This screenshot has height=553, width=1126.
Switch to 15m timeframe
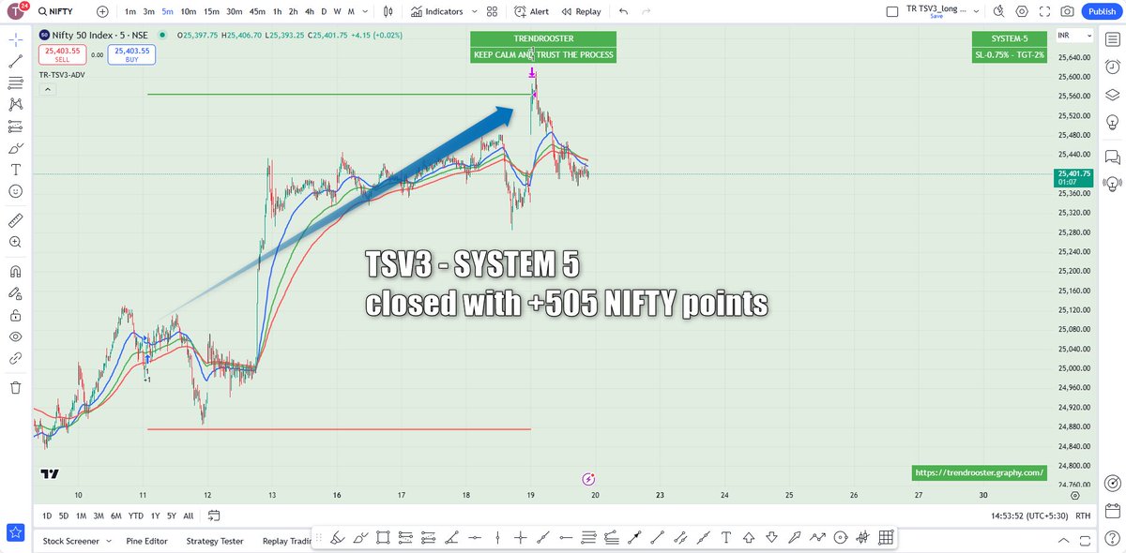211,11
